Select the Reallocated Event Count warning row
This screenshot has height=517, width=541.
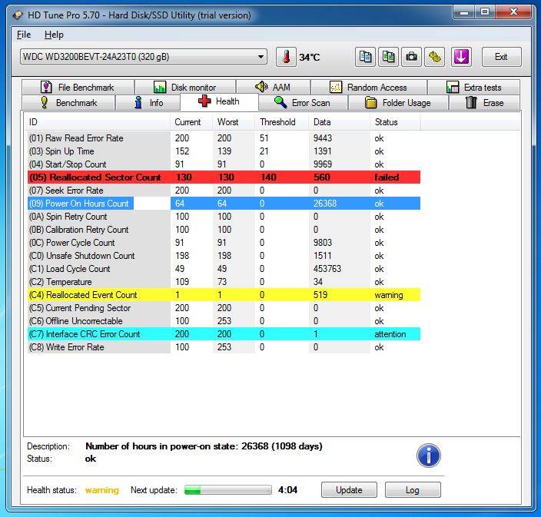224,295
